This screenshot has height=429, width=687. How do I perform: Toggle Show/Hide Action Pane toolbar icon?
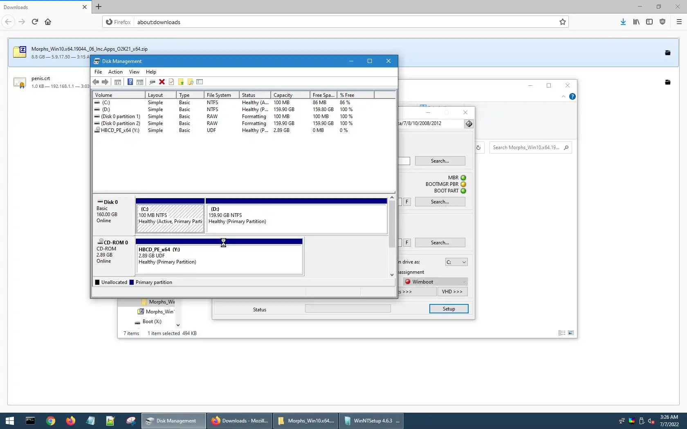[x=140, y=82]
